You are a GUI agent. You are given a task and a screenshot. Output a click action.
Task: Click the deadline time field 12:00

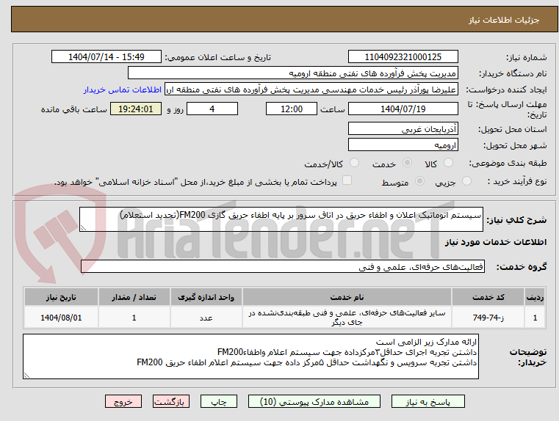coord(292,109)
